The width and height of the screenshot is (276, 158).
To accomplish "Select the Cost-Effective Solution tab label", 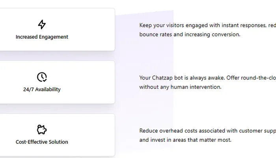I will 42,142.
